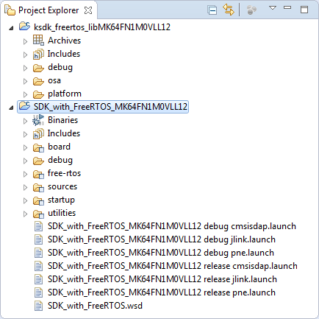Select the debug jlink.launch file
Screen dimensions: 319x319
coord(162,239)
